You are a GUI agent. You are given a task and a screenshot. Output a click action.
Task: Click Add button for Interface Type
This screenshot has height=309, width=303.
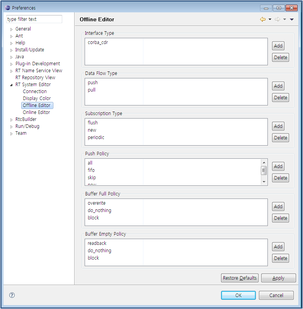(278, 46)
